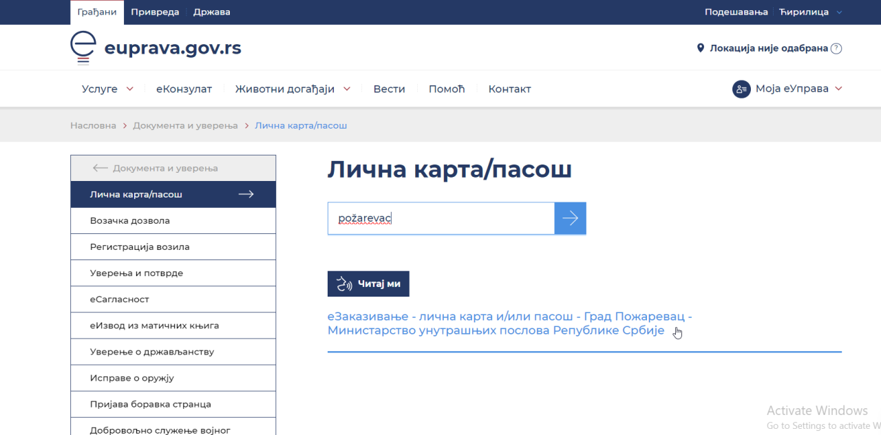Click the Лична карта/пасош breadcrumb
This screenshot has height=435, width=881.
click(x=301, y=125)
